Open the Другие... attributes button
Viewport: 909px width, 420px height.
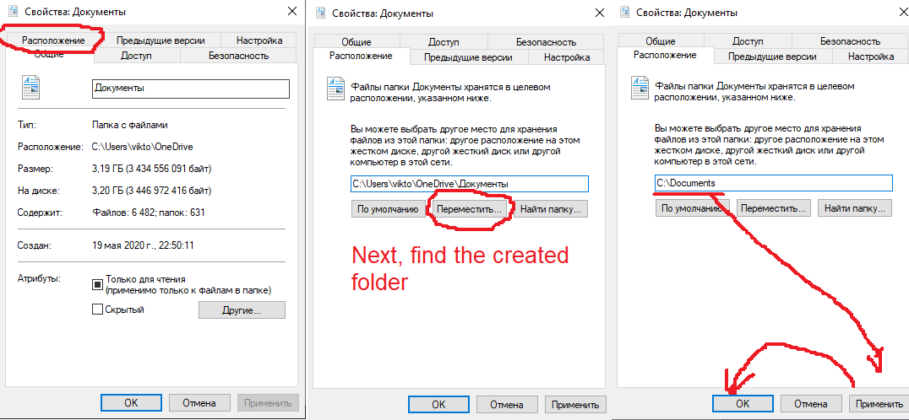242,310
